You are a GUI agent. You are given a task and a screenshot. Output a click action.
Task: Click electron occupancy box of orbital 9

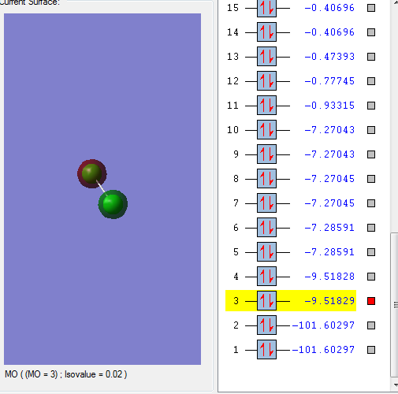pos(266,154)
